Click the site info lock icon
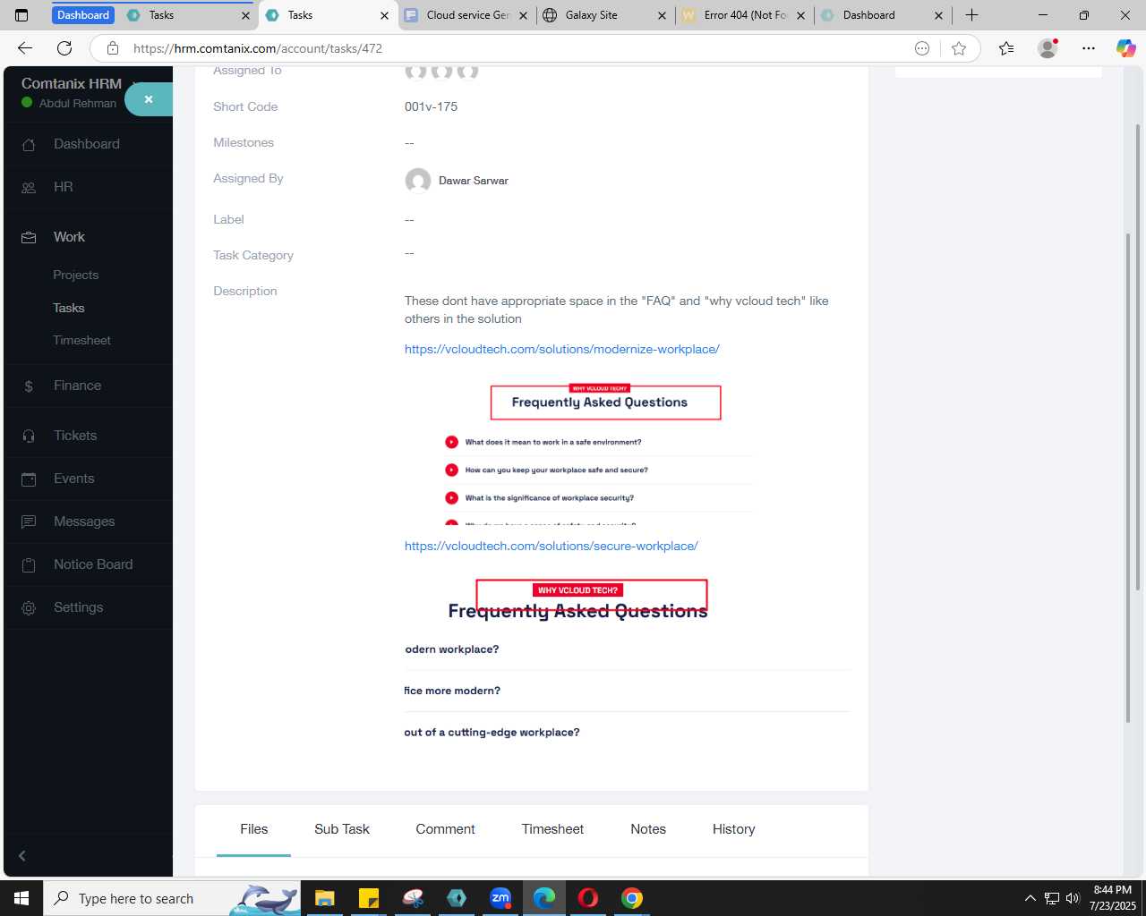 [x=112, y=48]
